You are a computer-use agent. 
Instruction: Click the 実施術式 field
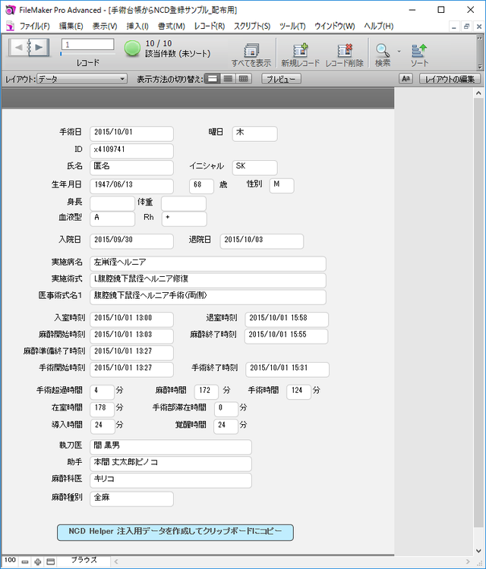pos(208,281)
